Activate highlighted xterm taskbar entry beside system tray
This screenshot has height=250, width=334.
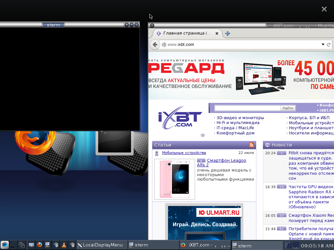[257, 245]
